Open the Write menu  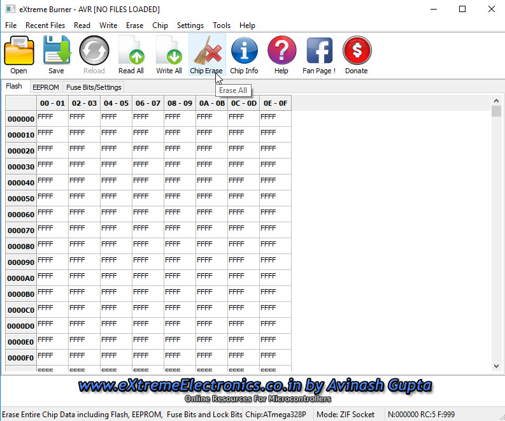tap(108, 25)
